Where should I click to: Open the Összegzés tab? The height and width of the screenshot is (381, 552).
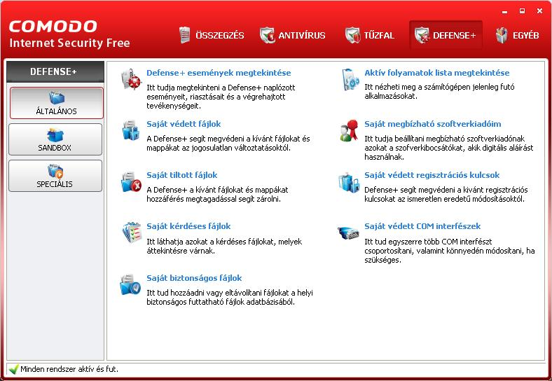click(x=212, y=35)
